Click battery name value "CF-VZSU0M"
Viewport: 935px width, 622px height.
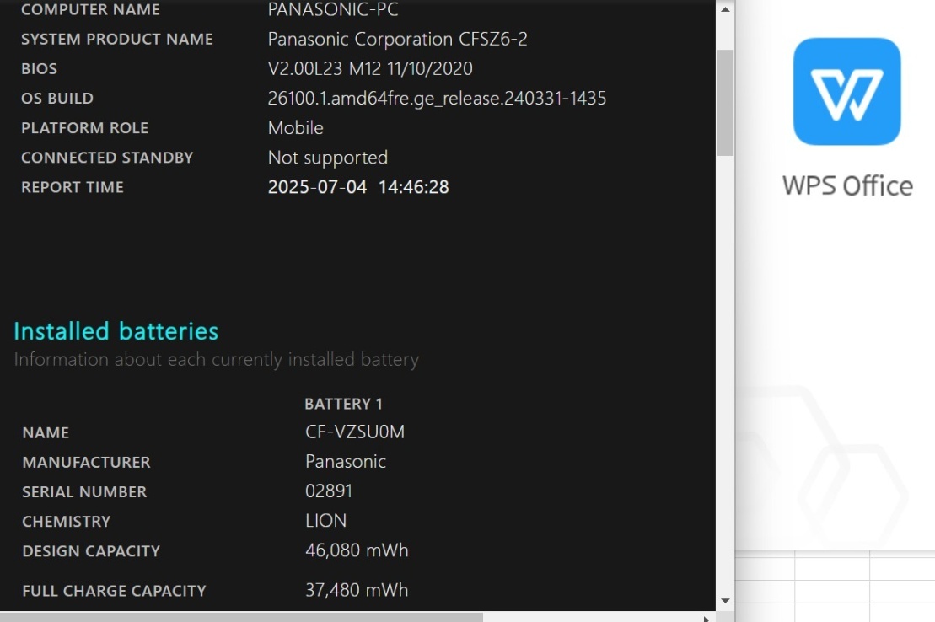pyautogui.click(x=355, y=432)
